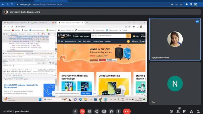
Task: Open Meet more options menu
Action: [118, 111]
